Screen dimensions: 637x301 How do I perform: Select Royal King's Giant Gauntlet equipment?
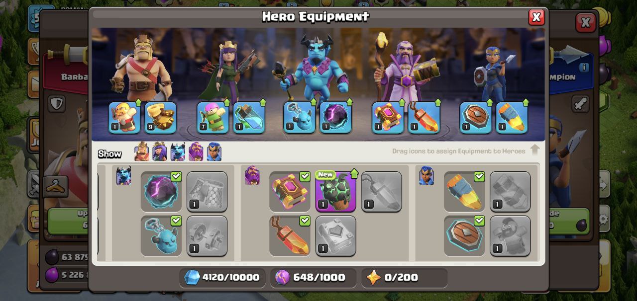point(161,118)
